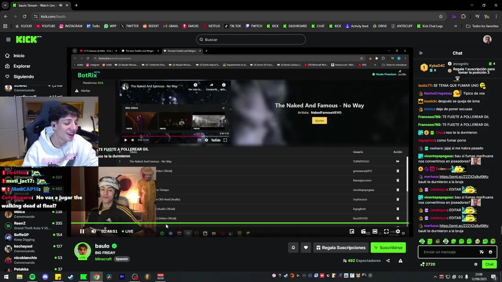Open Todos los favoritos folder
The image size is (502, 282).
click(482, 26)
